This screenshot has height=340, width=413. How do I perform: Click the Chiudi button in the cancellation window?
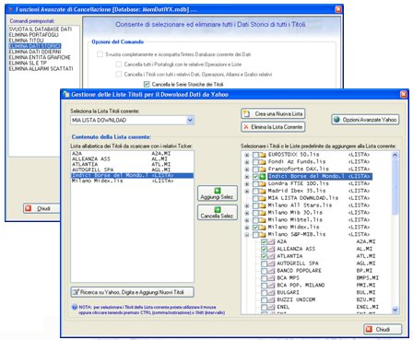click(41, 208)
